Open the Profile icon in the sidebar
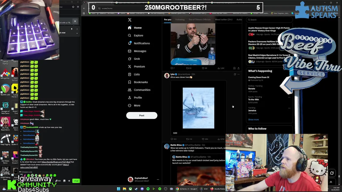The image size is (342, 192). (x=130, y=98)
